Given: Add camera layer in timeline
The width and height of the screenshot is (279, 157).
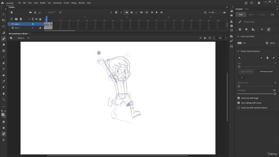Looking at the screenshot, I should 31,13.
